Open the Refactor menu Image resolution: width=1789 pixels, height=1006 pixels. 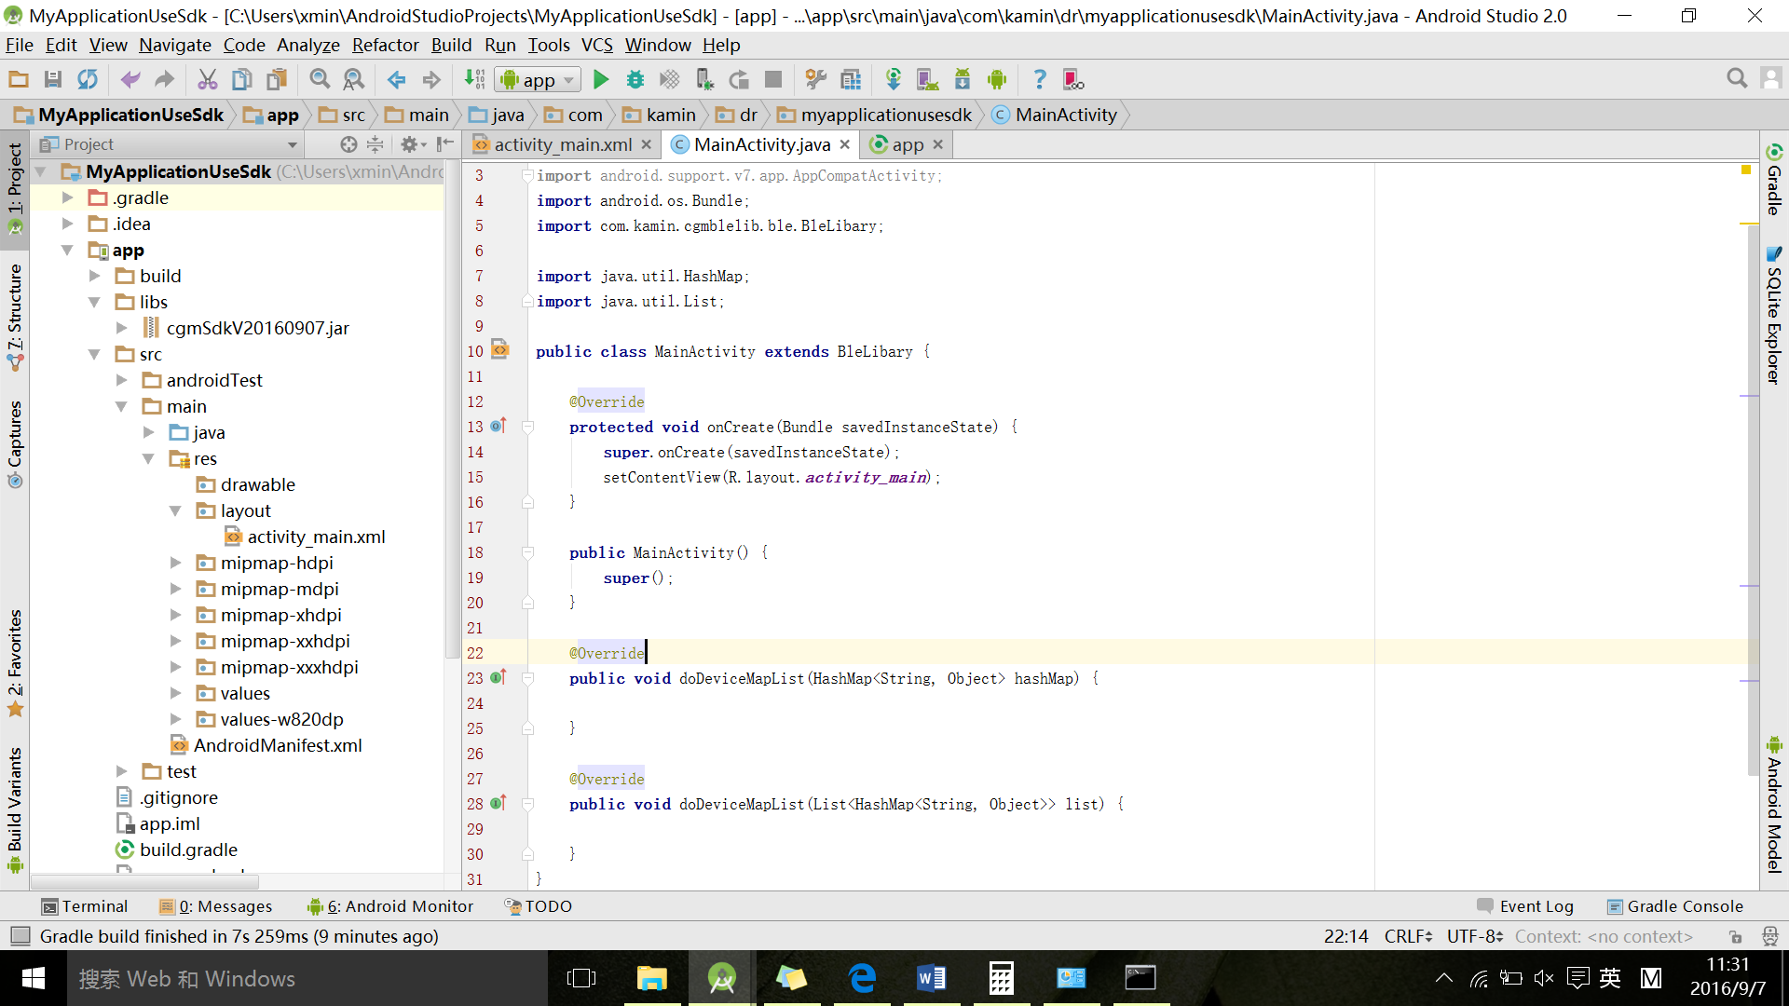(385, 45)
